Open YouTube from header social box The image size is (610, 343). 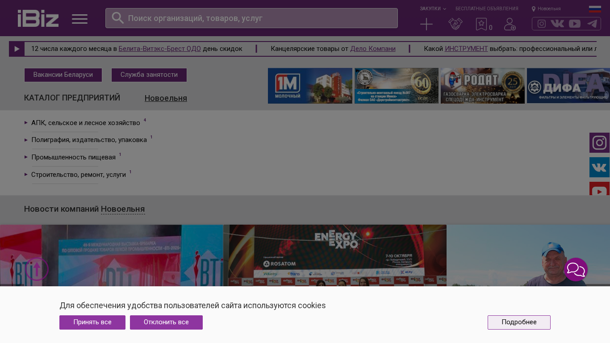(575, 24)
